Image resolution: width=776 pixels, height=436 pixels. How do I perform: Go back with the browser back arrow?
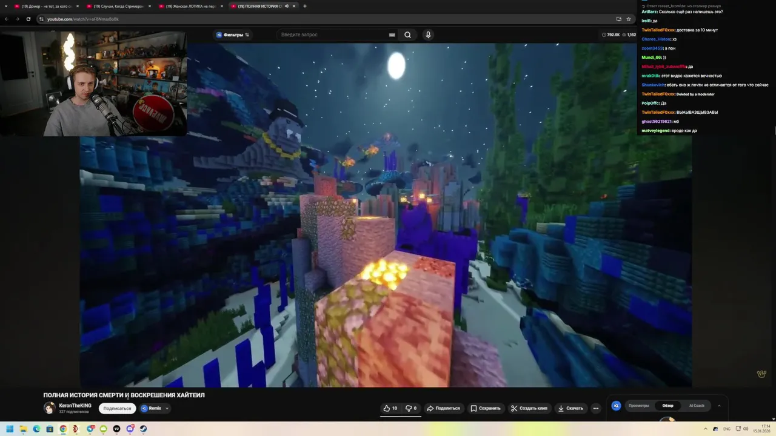7,19
